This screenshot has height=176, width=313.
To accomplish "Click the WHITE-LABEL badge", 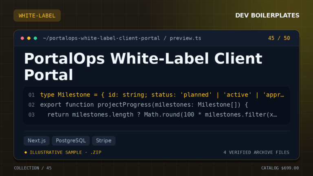I will pyautogui.click(x=37, y=15).
